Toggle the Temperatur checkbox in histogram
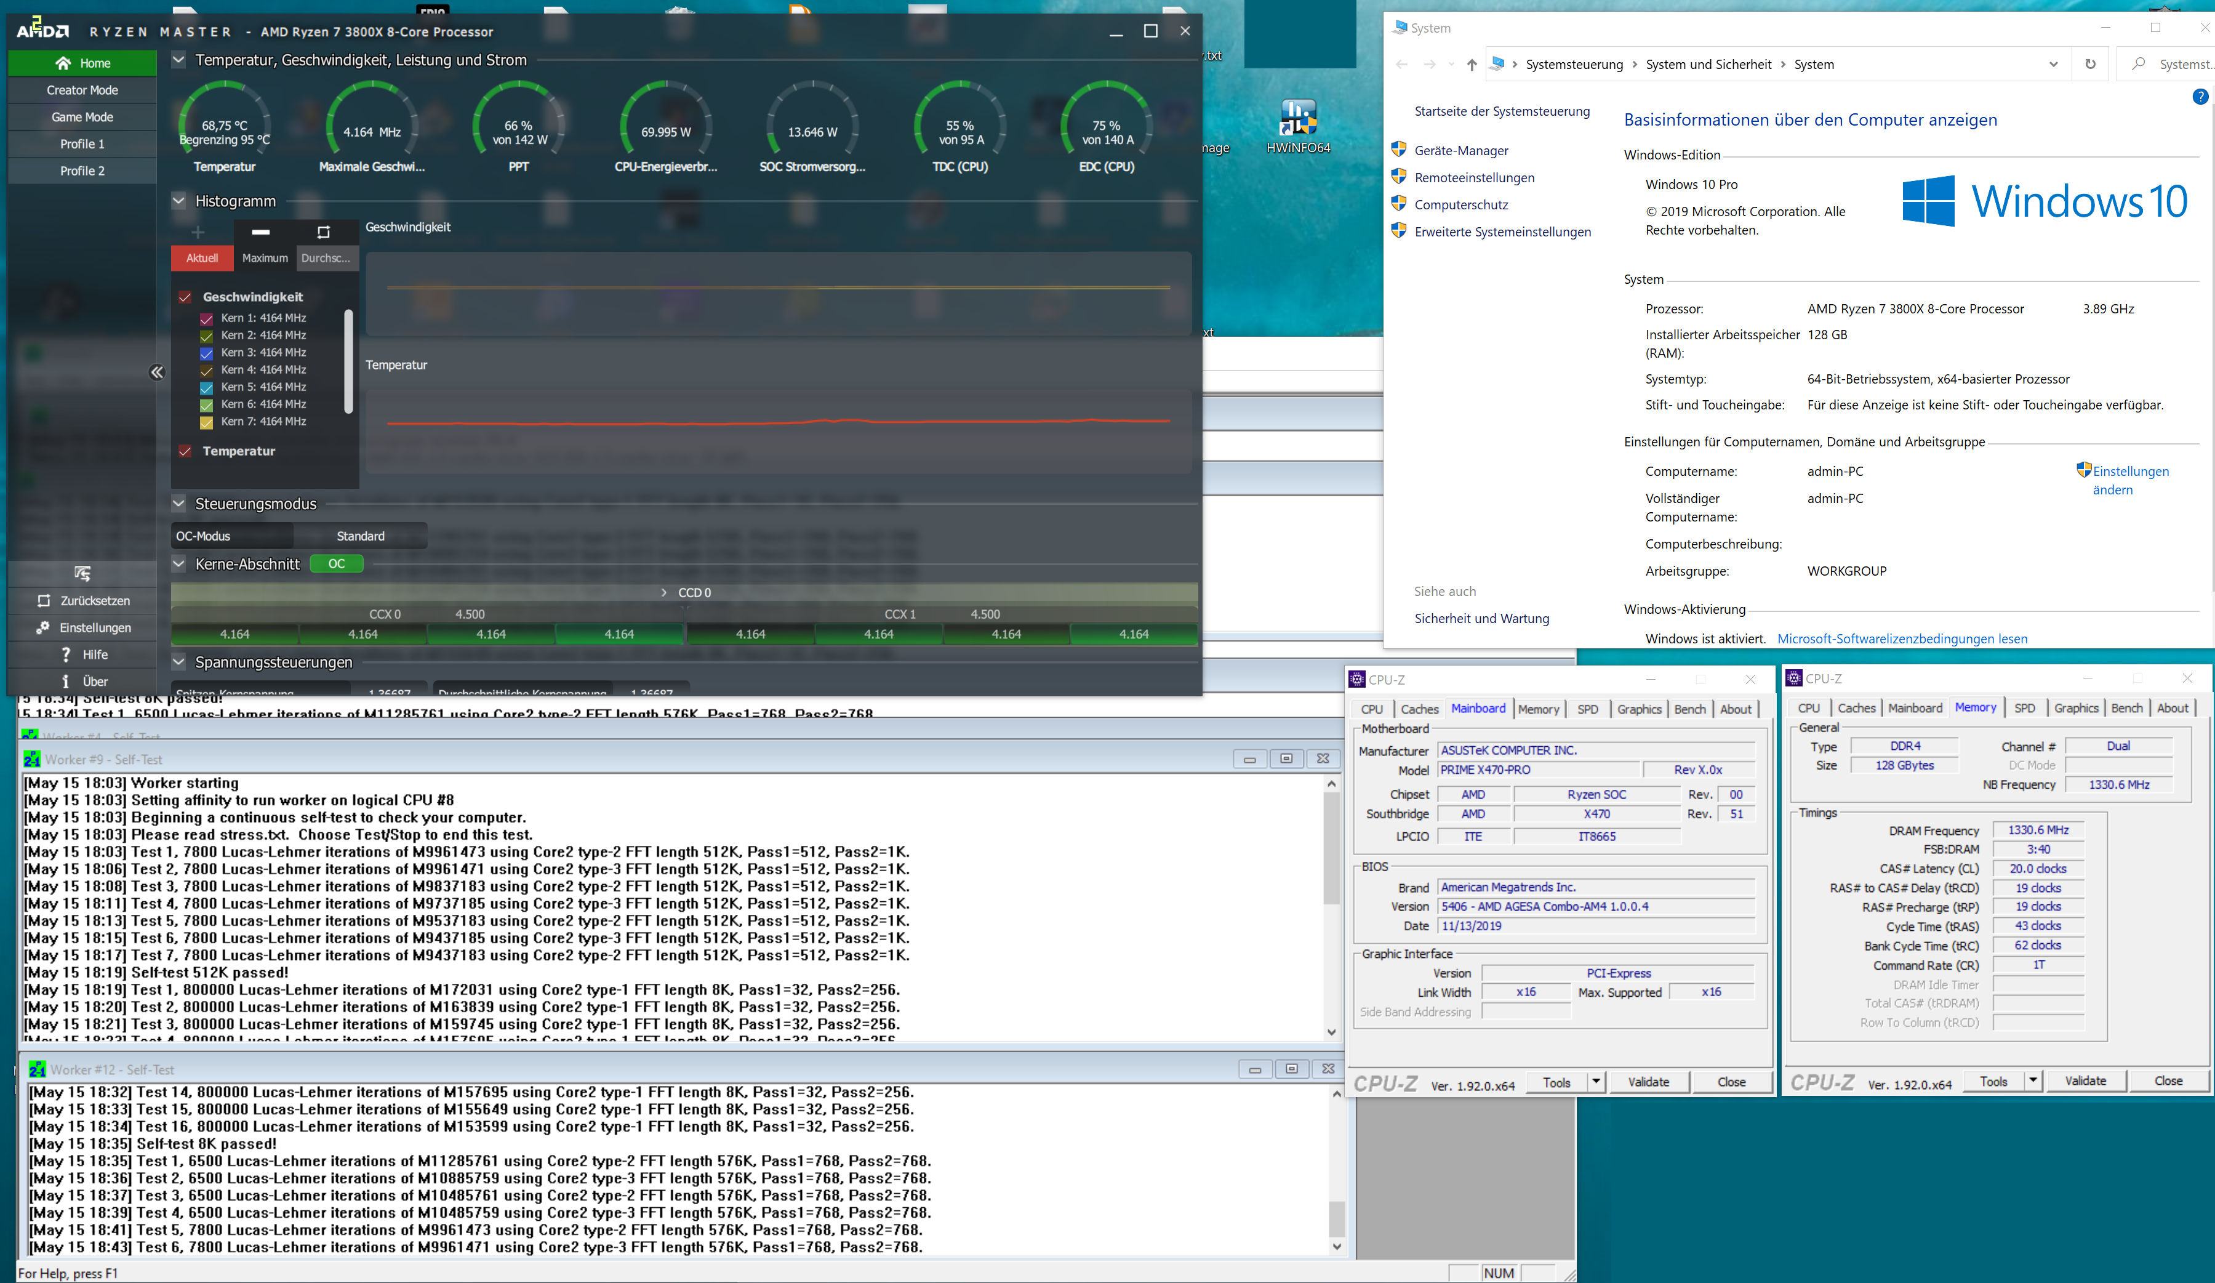This screenshot has width=2215, height=1283. point(185,451)
